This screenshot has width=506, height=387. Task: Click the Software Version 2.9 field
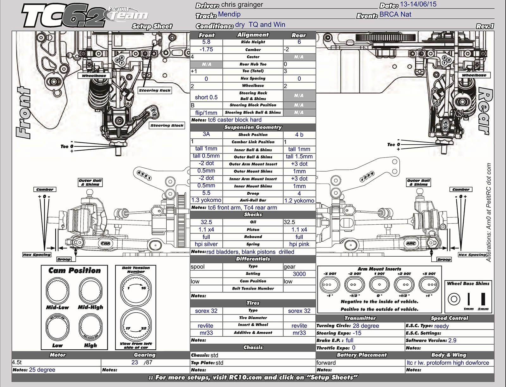pos(449,340)
